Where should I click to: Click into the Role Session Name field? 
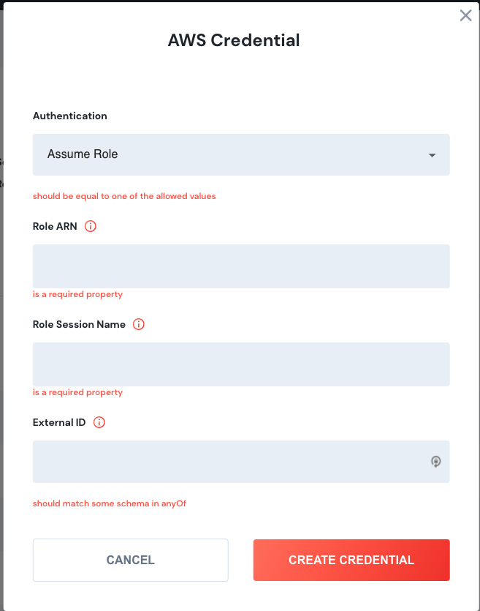coord(241,364)
